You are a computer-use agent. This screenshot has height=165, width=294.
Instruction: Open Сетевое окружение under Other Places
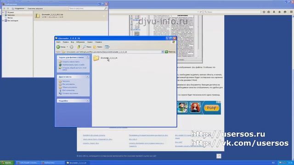tap(70, 93)
